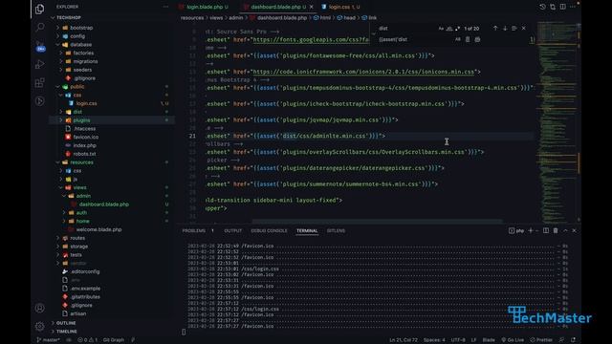Toggle Match Case in find widget

(x=441, y=28)
